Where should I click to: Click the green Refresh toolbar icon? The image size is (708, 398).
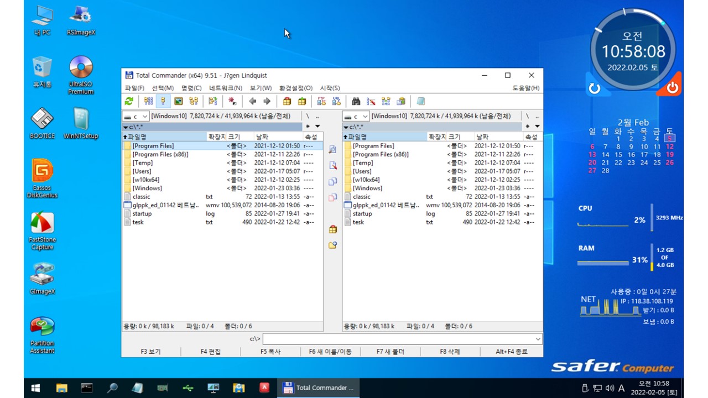point(129,101)
